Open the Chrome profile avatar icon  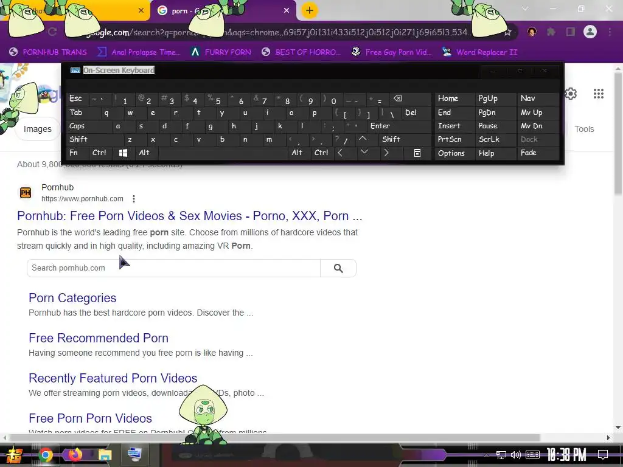click(590, 32)
